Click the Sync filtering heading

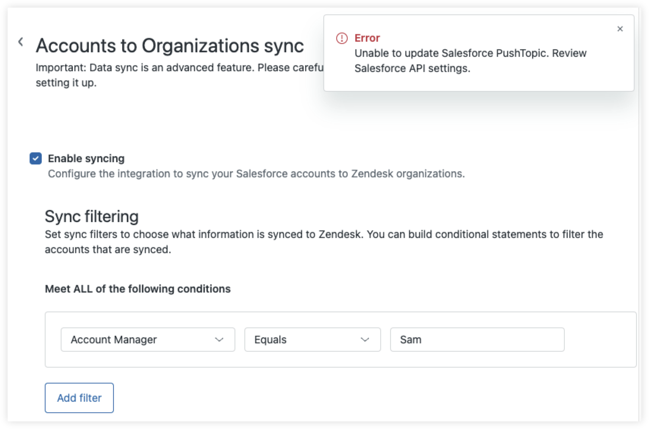pos(91,216)
